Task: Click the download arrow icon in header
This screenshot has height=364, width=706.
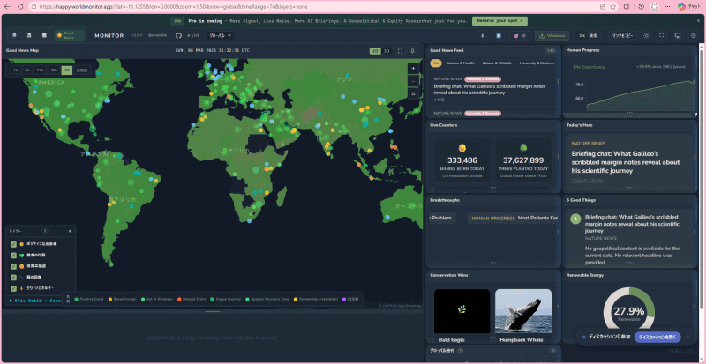Action: (483, 35)
